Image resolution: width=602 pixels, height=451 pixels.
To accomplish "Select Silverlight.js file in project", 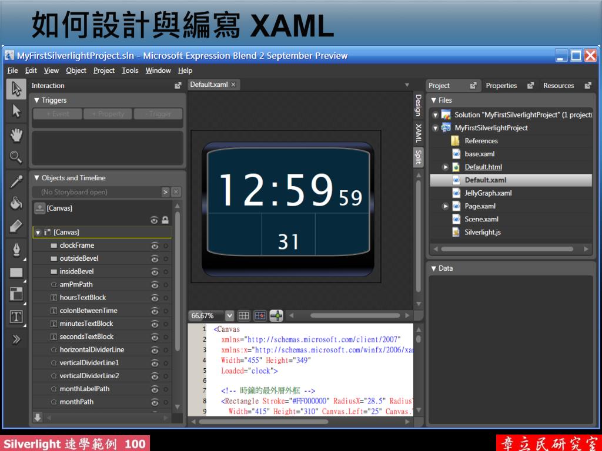I will tap(483, 232).
